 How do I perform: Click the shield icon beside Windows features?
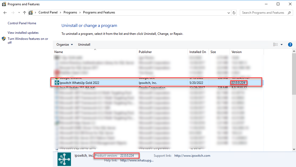pyautogui.click(x=4, y=39)
